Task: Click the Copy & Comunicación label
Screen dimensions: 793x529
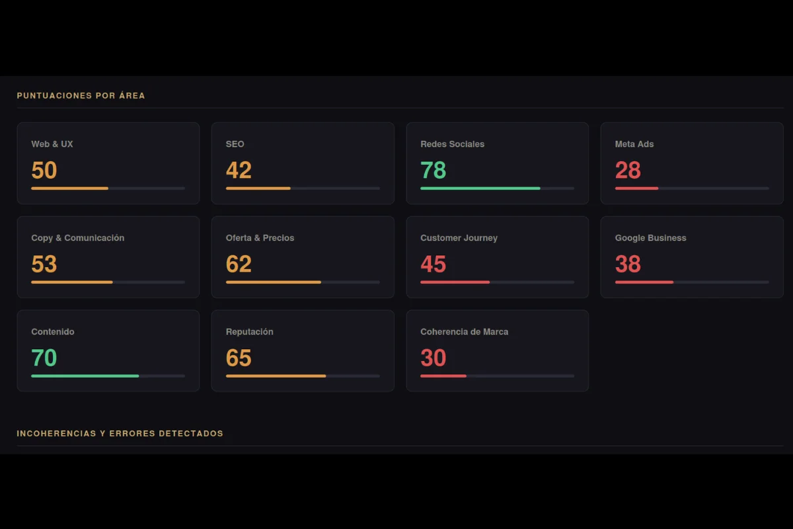Action: coord(77,238)
